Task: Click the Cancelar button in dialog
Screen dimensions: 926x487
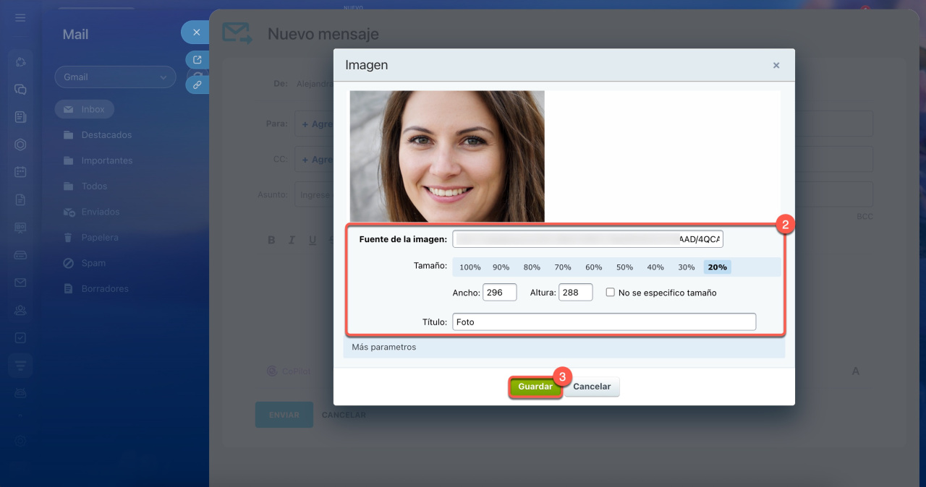Action: coord(592,387)
